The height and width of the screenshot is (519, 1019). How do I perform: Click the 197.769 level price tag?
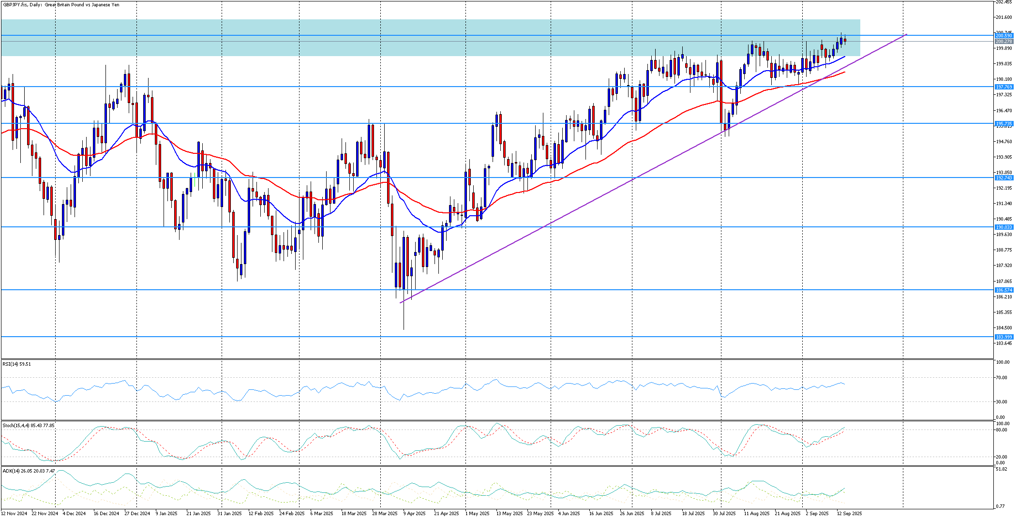coord(1004,87)
